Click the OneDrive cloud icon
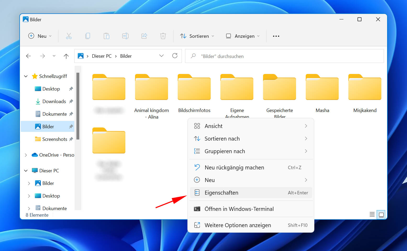407x251 pixels. click(35, 155)
